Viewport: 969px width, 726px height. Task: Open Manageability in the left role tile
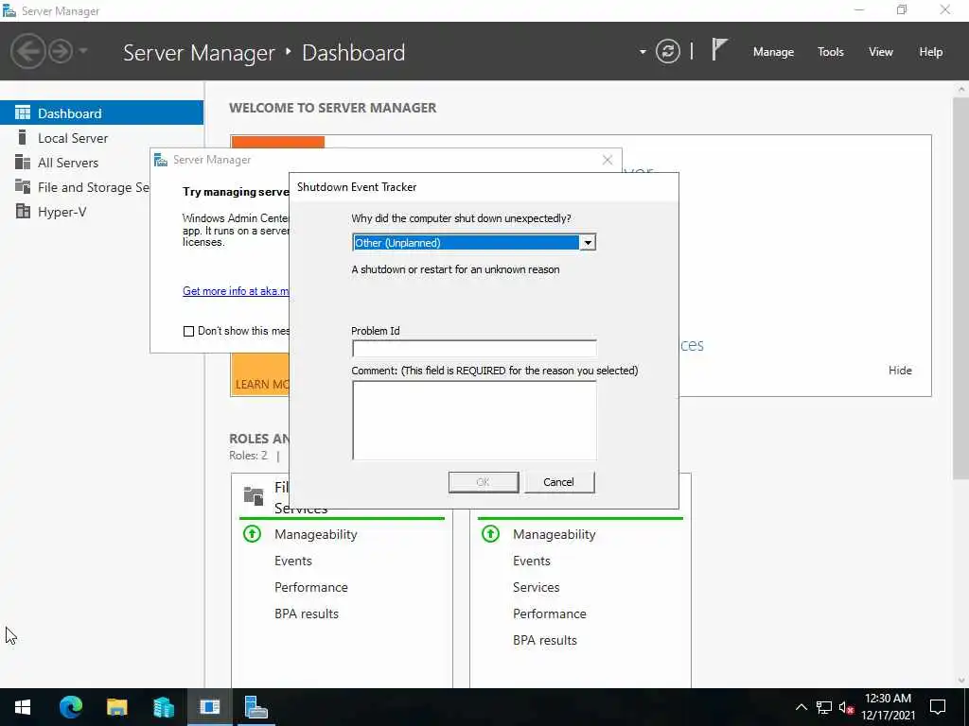tap(316, 535)
